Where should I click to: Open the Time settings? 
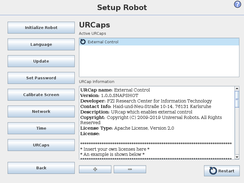click(41, 128)
